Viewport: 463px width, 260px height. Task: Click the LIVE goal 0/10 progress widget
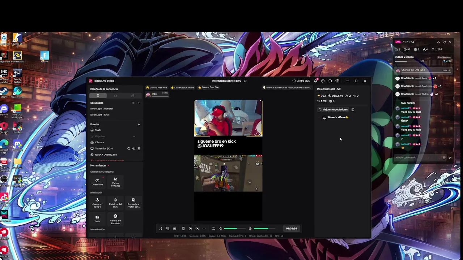tap(157, 94)
